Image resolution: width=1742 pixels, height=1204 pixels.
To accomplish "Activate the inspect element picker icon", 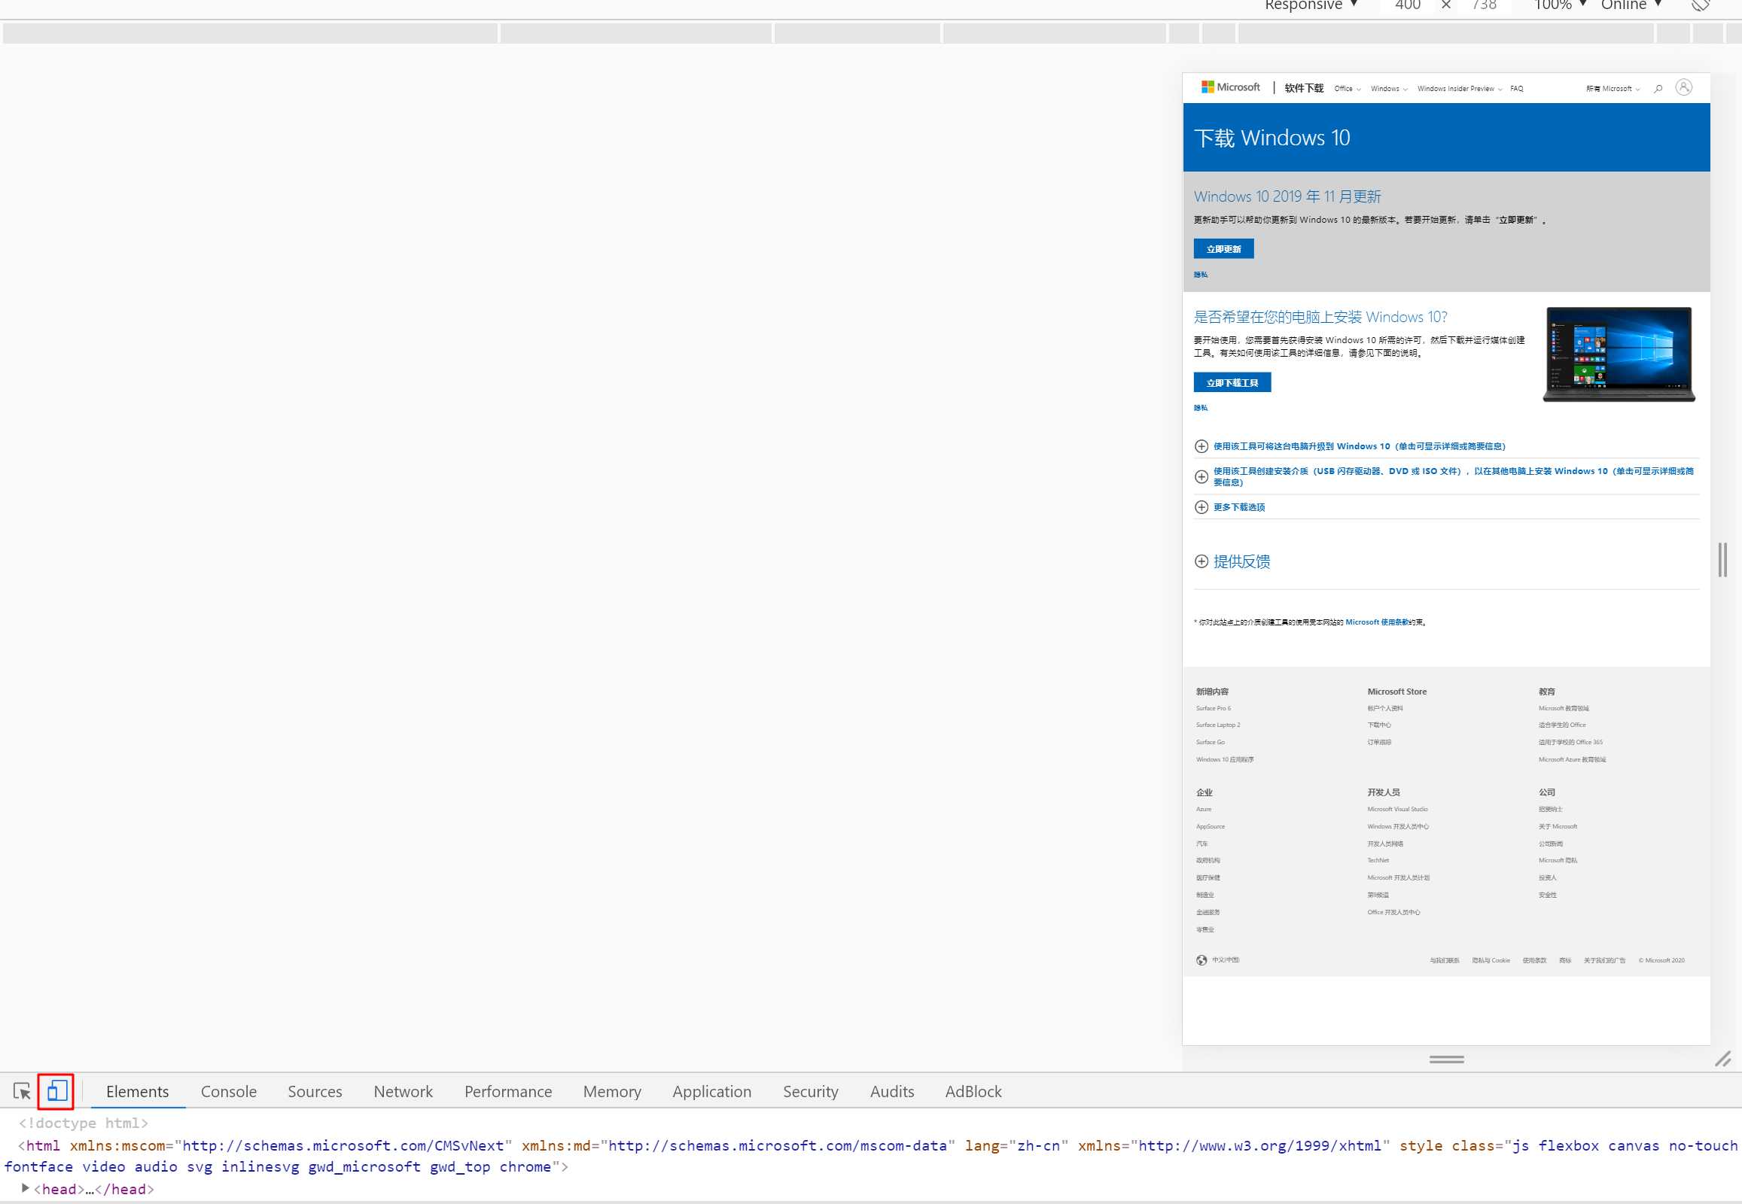I will click(22, 1091).
